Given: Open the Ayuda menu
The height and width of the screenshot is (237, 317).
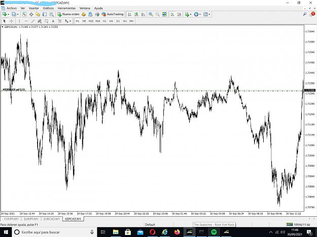Looking at the screenshot, I should coord(98,8).
